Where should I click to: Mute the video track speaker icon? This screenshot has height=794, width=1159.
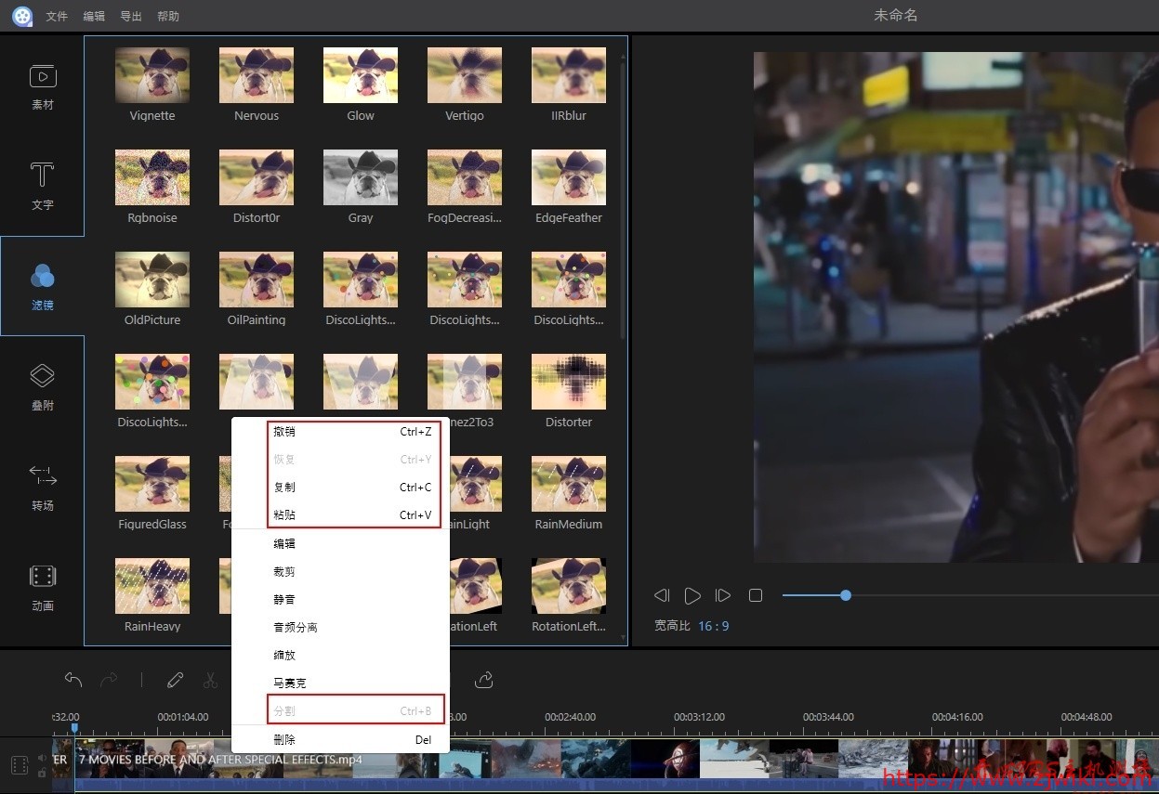point(42,758)
